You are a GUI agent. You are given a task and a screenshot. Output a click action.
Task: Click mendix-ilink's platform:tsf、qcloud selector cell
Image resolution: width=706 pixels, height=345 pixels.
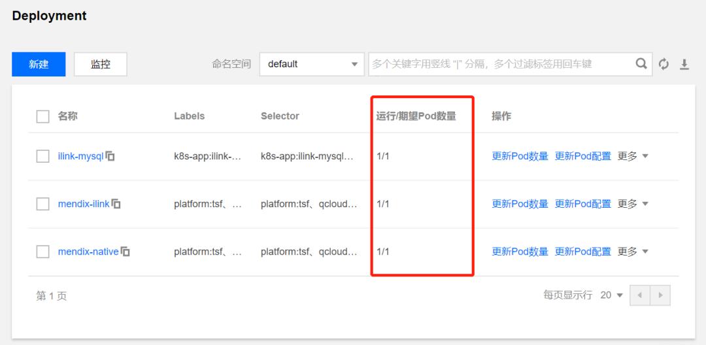coord(309,205)
